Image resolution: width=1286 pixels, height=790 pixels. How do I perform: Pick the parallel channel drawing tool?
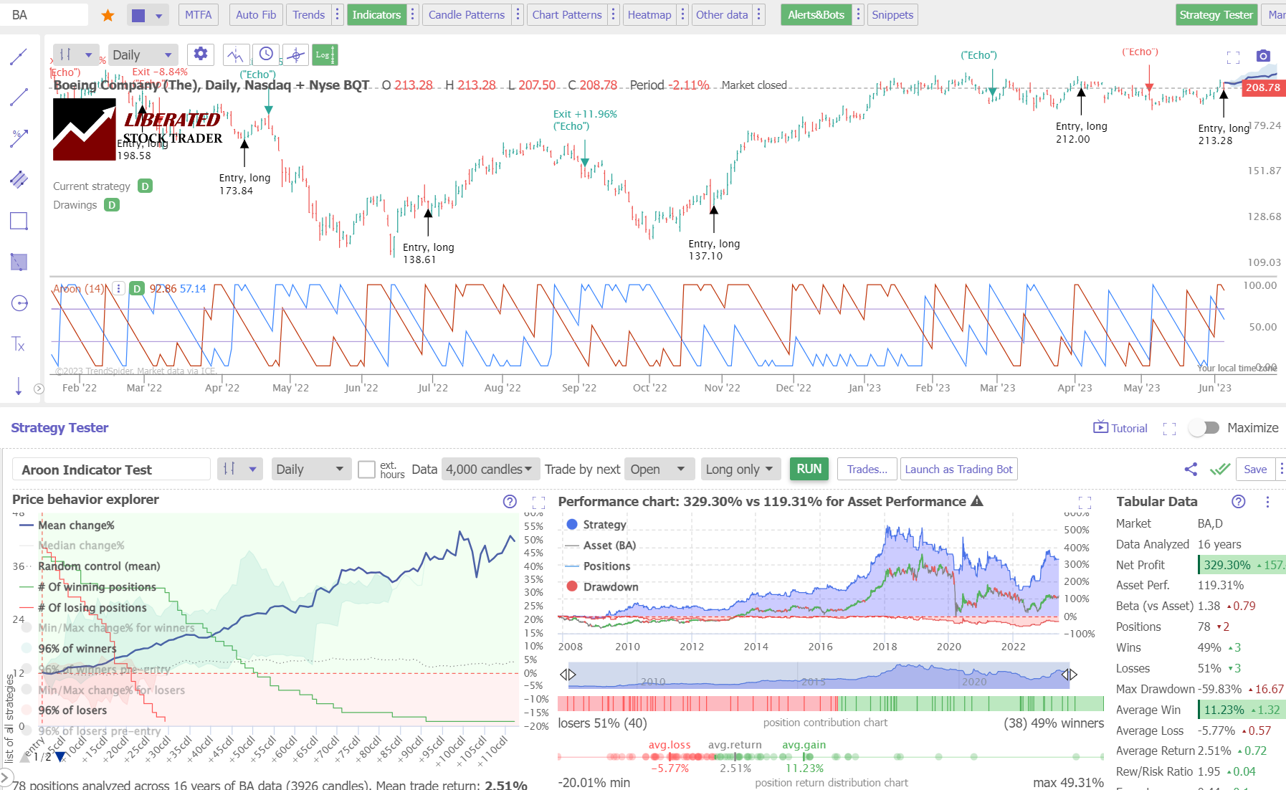click(x=18, y=179)
